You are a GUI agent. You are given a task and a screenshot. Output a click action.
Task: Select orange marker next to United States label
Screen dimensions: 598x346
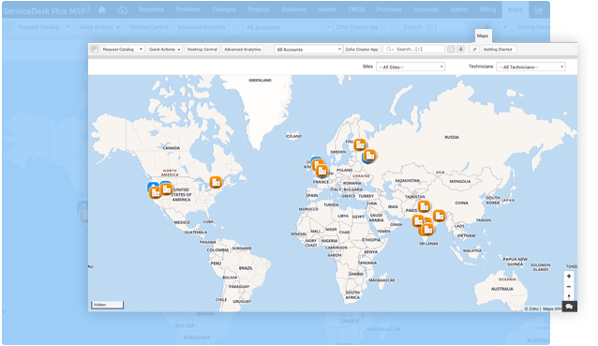(166, 188)
